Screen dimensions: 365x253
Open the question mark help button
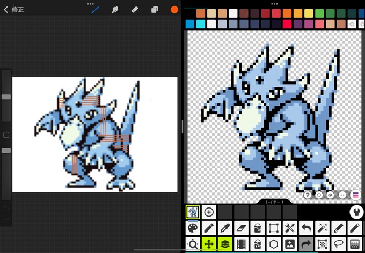pos(308,195)
